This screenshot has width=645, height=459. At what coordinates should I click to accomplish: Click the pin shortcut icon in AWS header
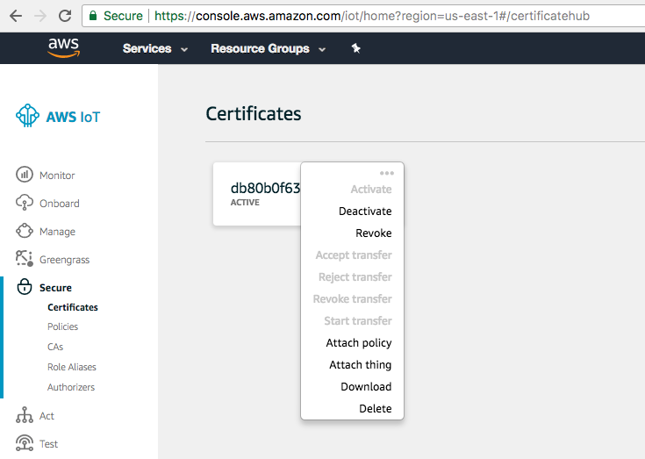point(355,48)
